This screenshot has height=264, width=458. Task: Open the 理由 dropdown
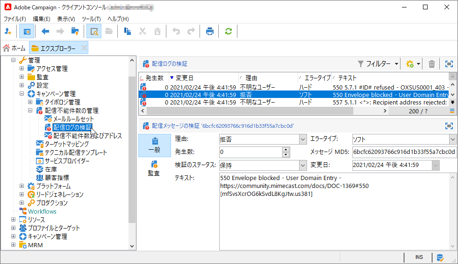(303, 139)
